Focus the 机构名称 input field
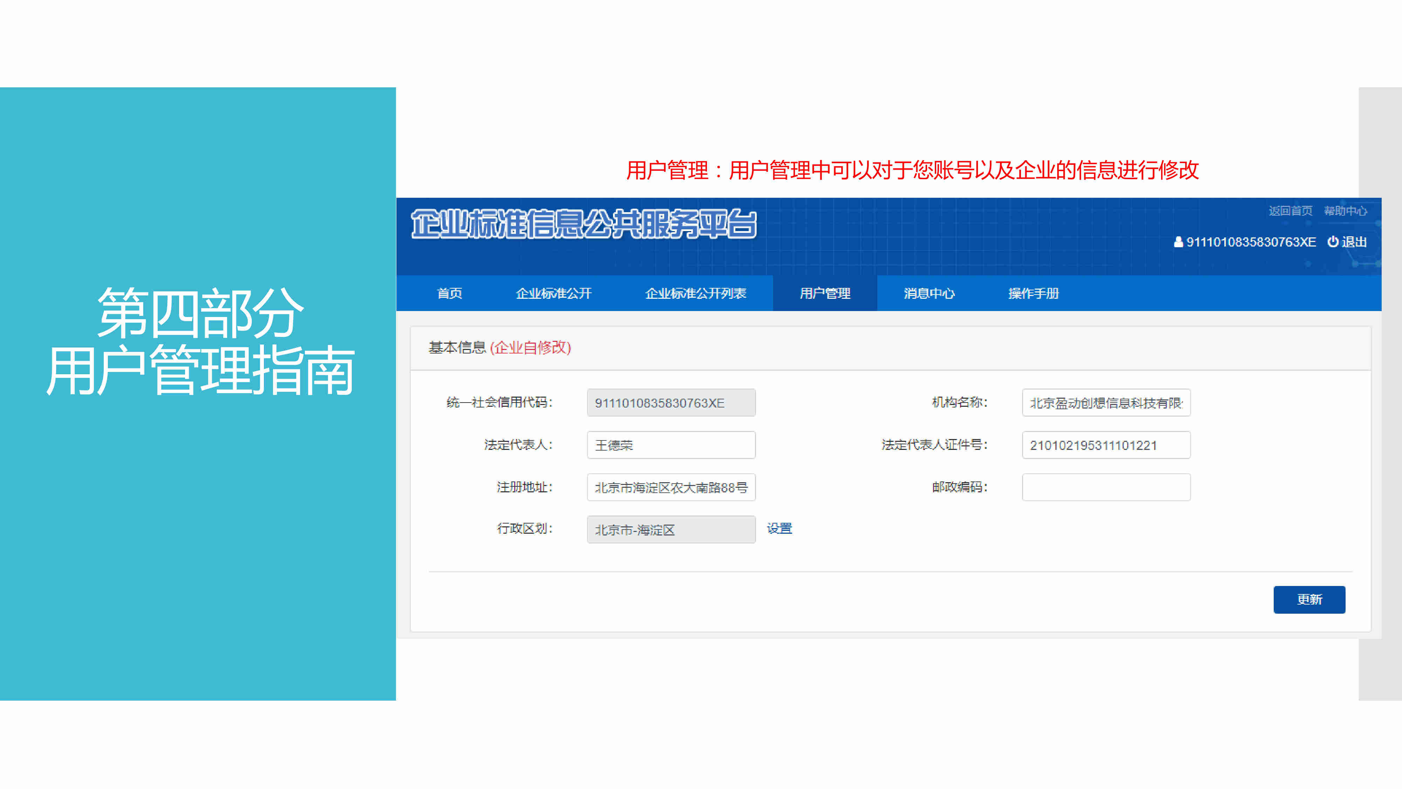This screenshot has width=1402, height=789. [1106, 403]
